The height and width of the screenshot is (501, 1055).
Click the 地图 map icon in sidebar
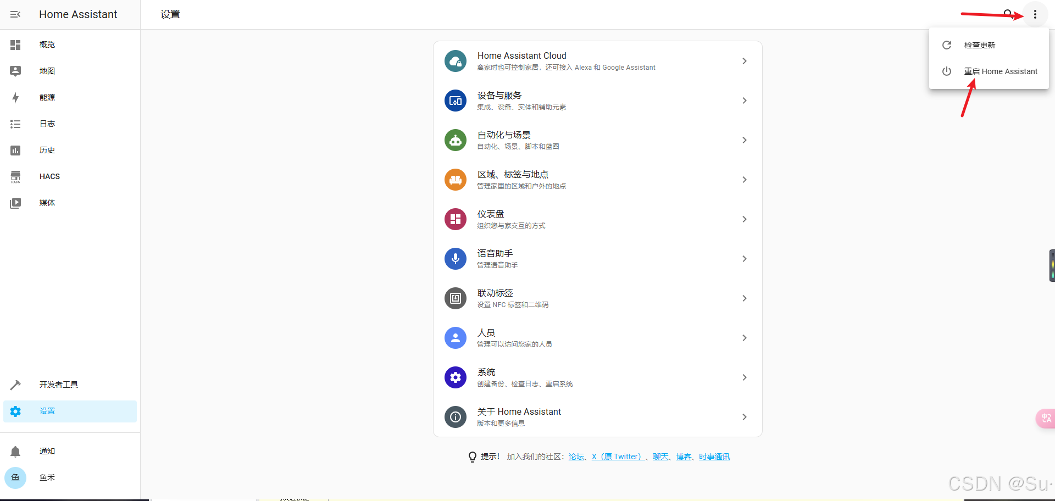(15, 71)
